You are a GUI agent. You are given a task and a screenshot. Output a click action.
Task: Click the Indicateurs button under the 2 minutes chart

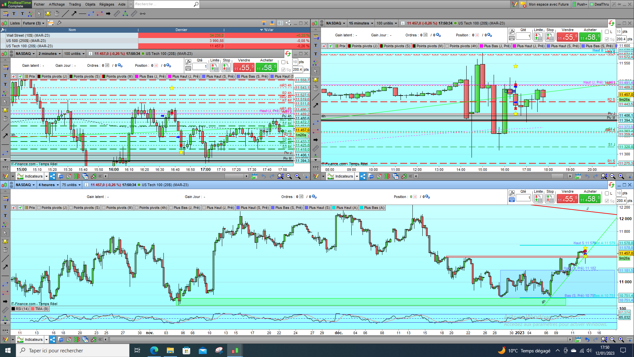click(30, 176)
